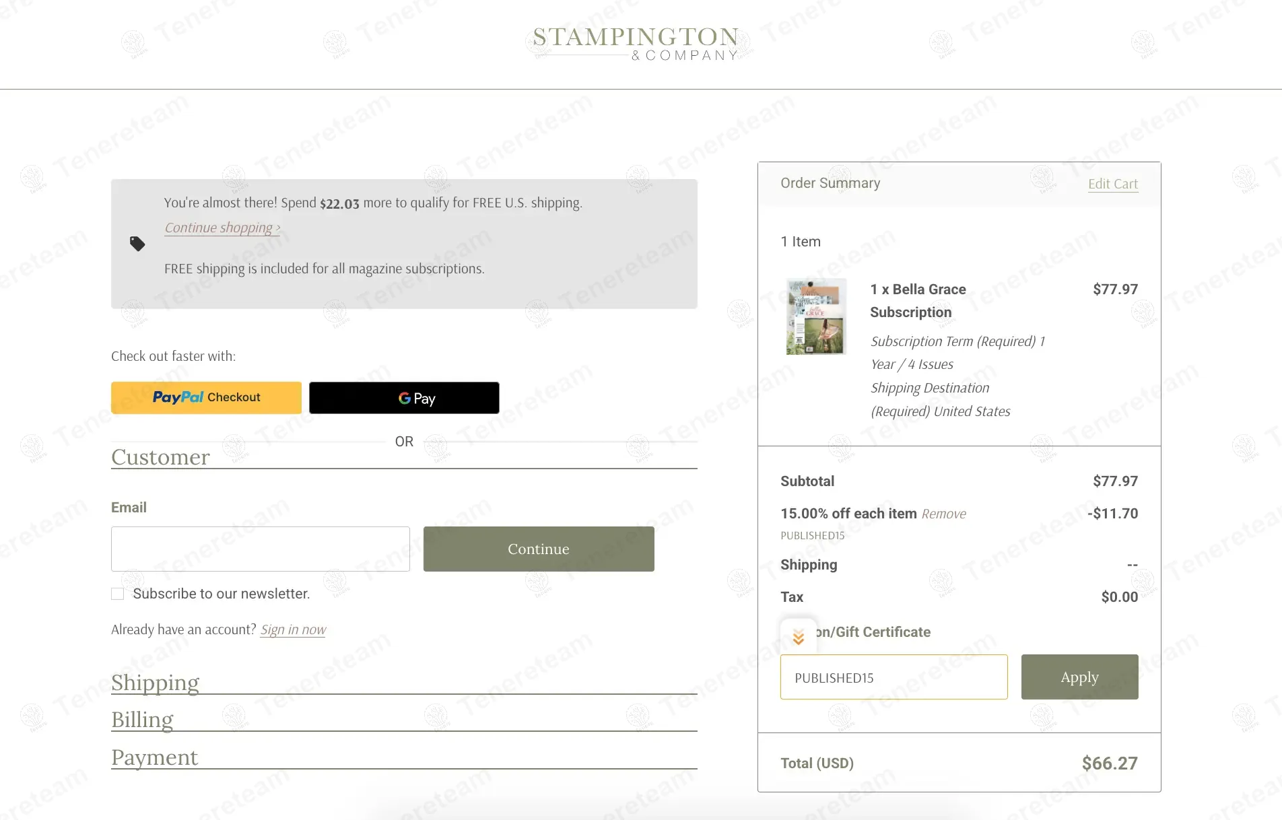
Task: Open the Continue shopping link
Action: click(222, 228)
